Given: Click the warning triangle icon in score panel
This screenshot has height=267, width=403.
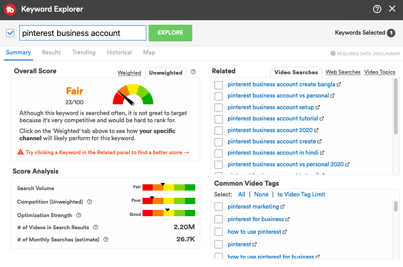Looking at the screenshot, I should pos(21,152).
